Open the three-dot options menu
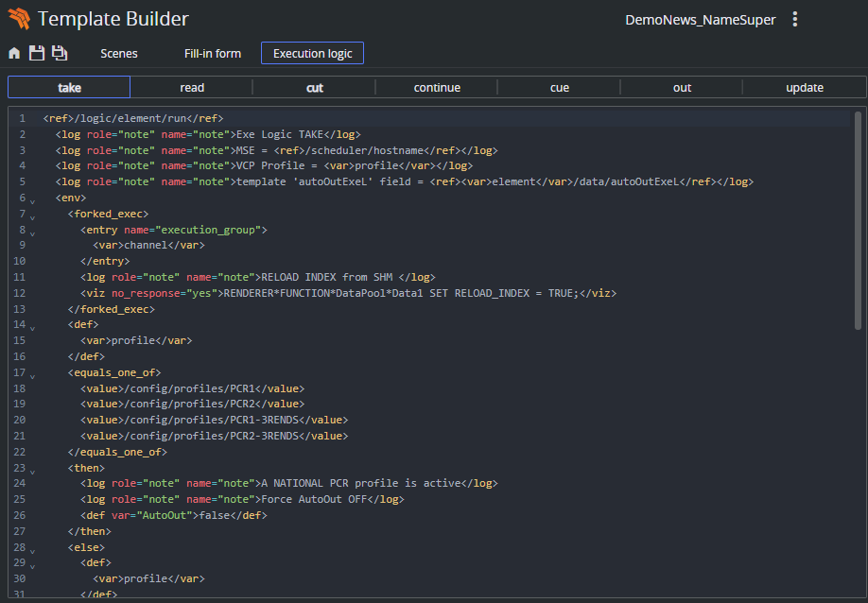868x603 pixels. 794,20
